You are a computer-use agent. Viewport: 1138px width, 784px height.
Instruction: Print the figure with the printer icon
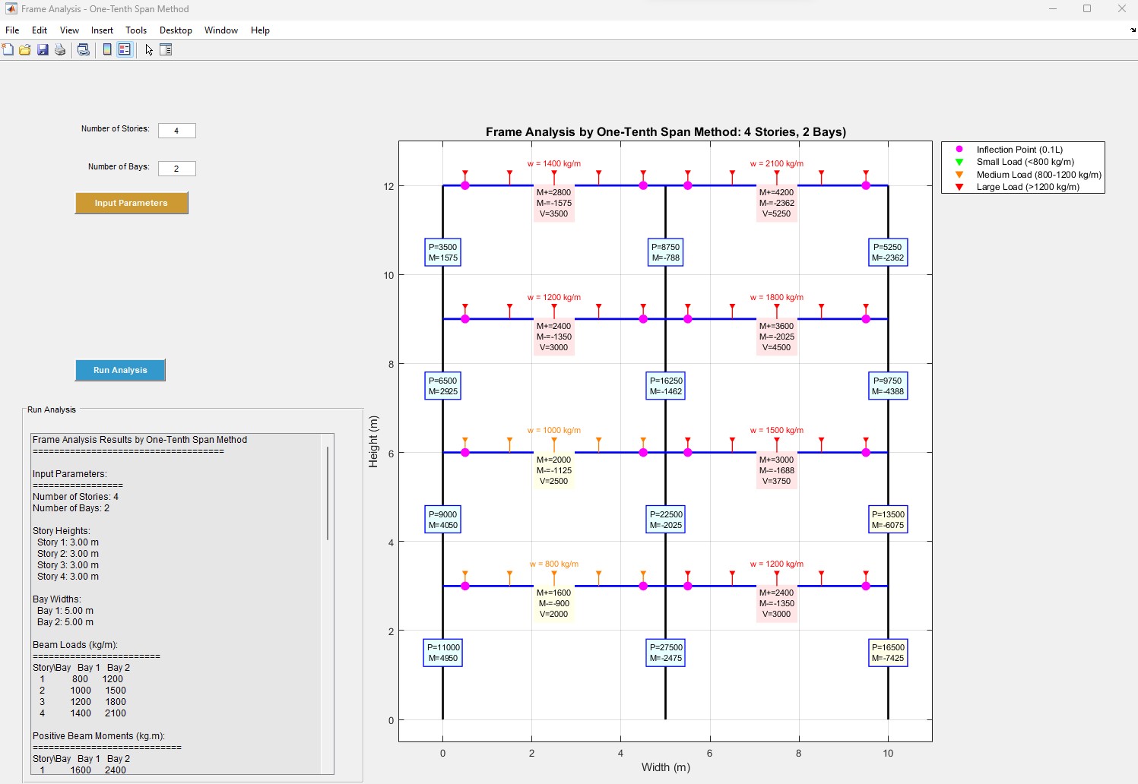pyautogui.click(x=60, y=49)
